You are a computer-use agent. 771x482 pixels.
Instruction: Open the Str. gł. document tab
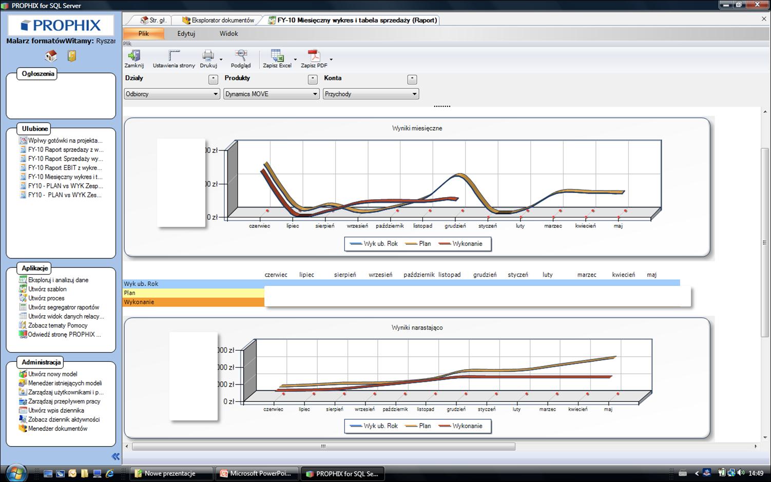pyautogui.click(x=152, y=20)
